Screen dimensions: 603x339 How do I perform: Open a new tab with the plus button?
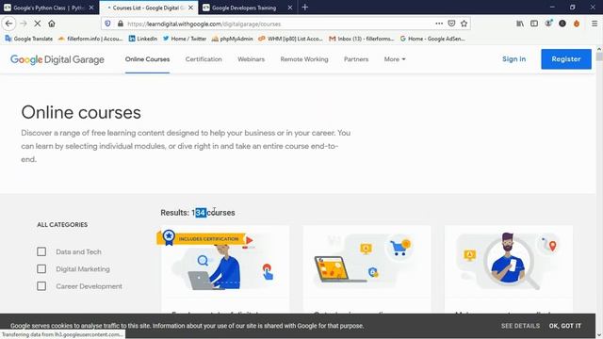305,7
